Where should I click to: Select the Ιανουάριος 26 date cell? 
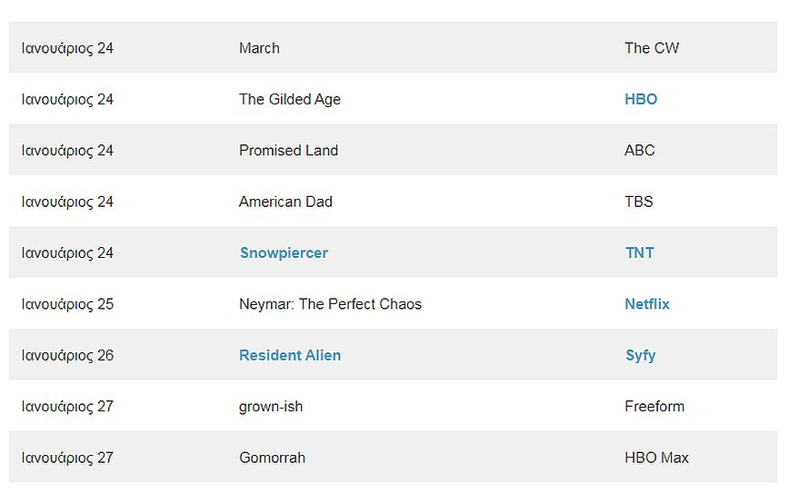tap(67, 356)
